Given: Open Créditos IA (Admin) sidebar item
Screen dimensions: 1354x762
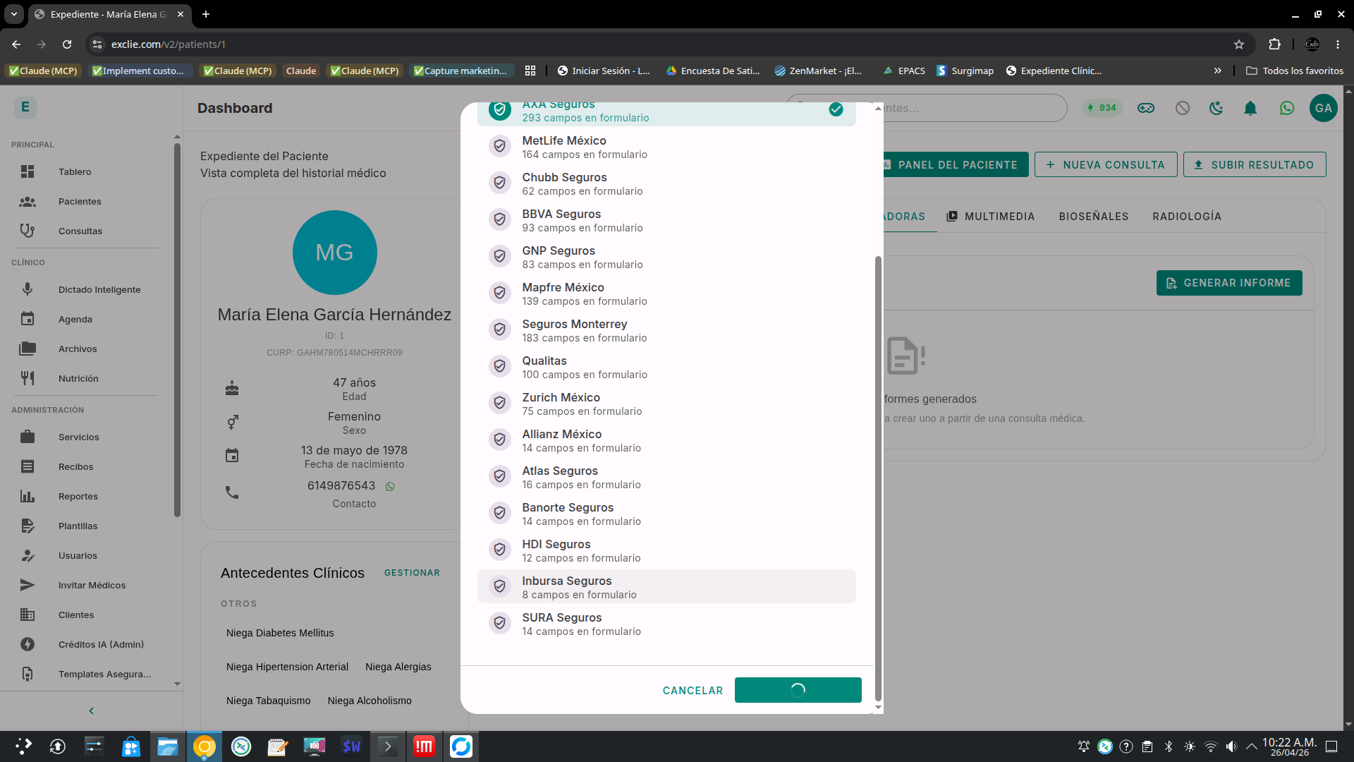Looking at the screenshot, I should (100, 644).
